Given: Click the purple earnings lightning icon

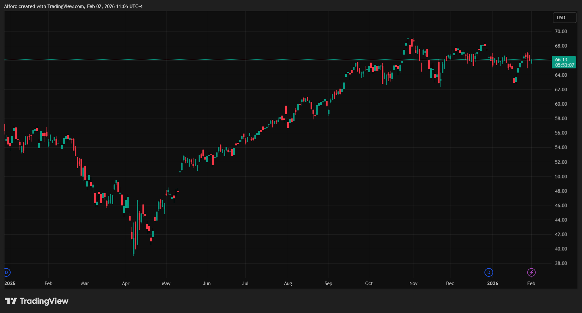Looking at the screenshot, I should [x=531, y=273].
